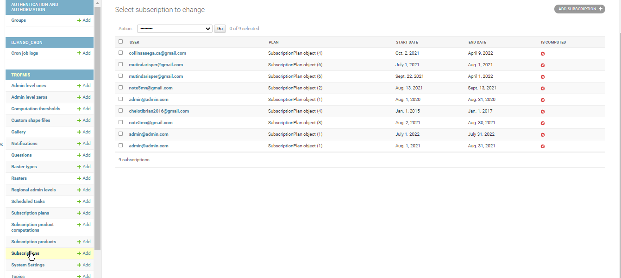Image resolution: width=621 pixels, height=278 pixels.
Task: Click Add beside Scheduled tasks
Action: 84,202
